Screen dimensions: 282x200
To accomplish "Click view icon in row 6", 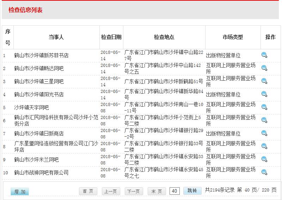I will click(x=264, y=120).
